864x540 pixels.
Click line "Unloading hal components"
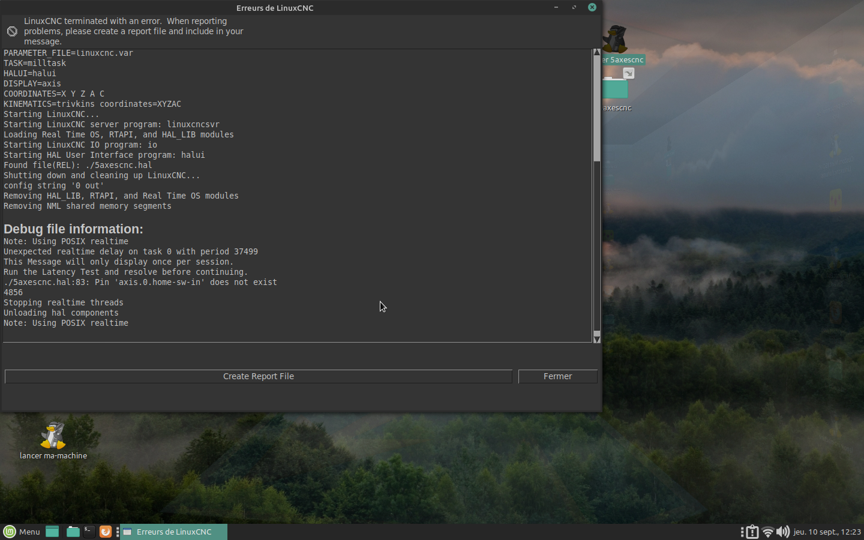61,313
